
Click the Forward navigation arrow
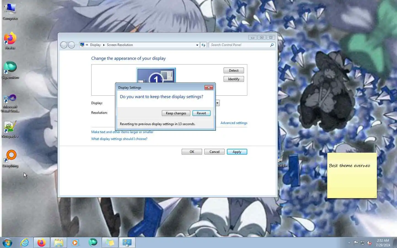[x=71, y=45]
